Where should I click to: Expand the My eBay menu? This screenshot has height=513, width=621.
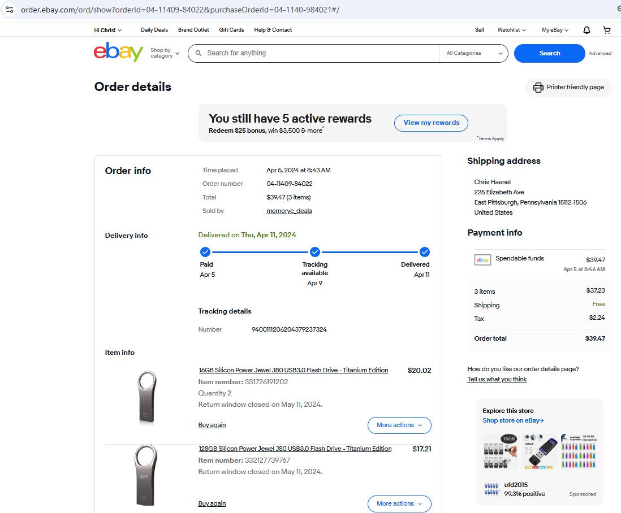(555, 30)
